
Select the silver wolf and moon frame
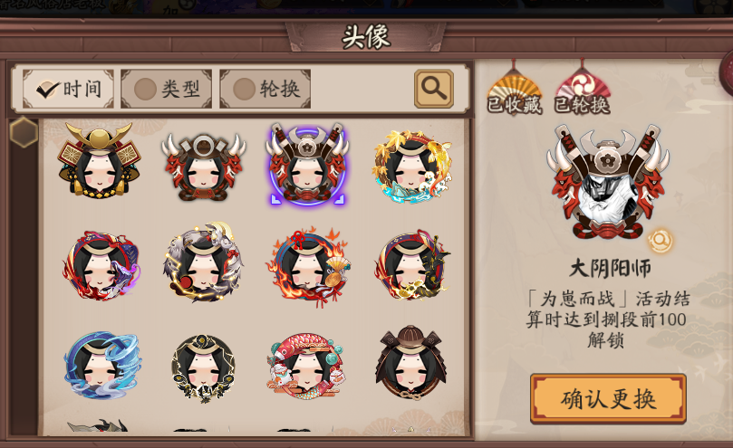[x=203, y=263]
